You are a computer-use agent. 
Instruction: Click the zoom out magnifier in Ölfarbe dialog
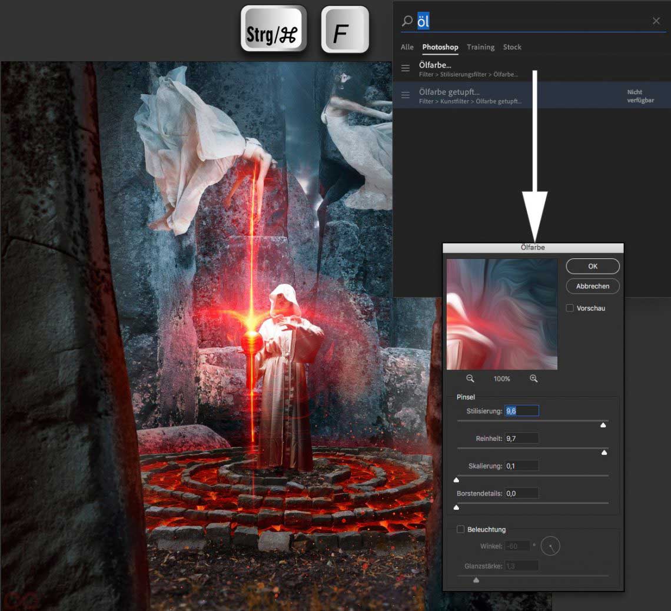coord(470,378)
